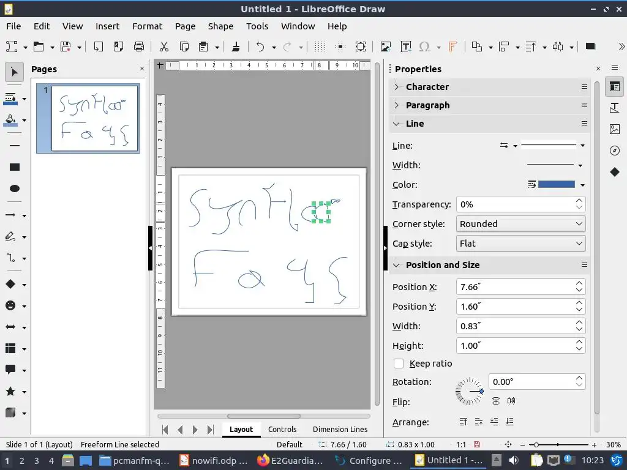627x470 pixels.
Task: Pick the Rectangle shape tool
Action: [x=15, y=167]
